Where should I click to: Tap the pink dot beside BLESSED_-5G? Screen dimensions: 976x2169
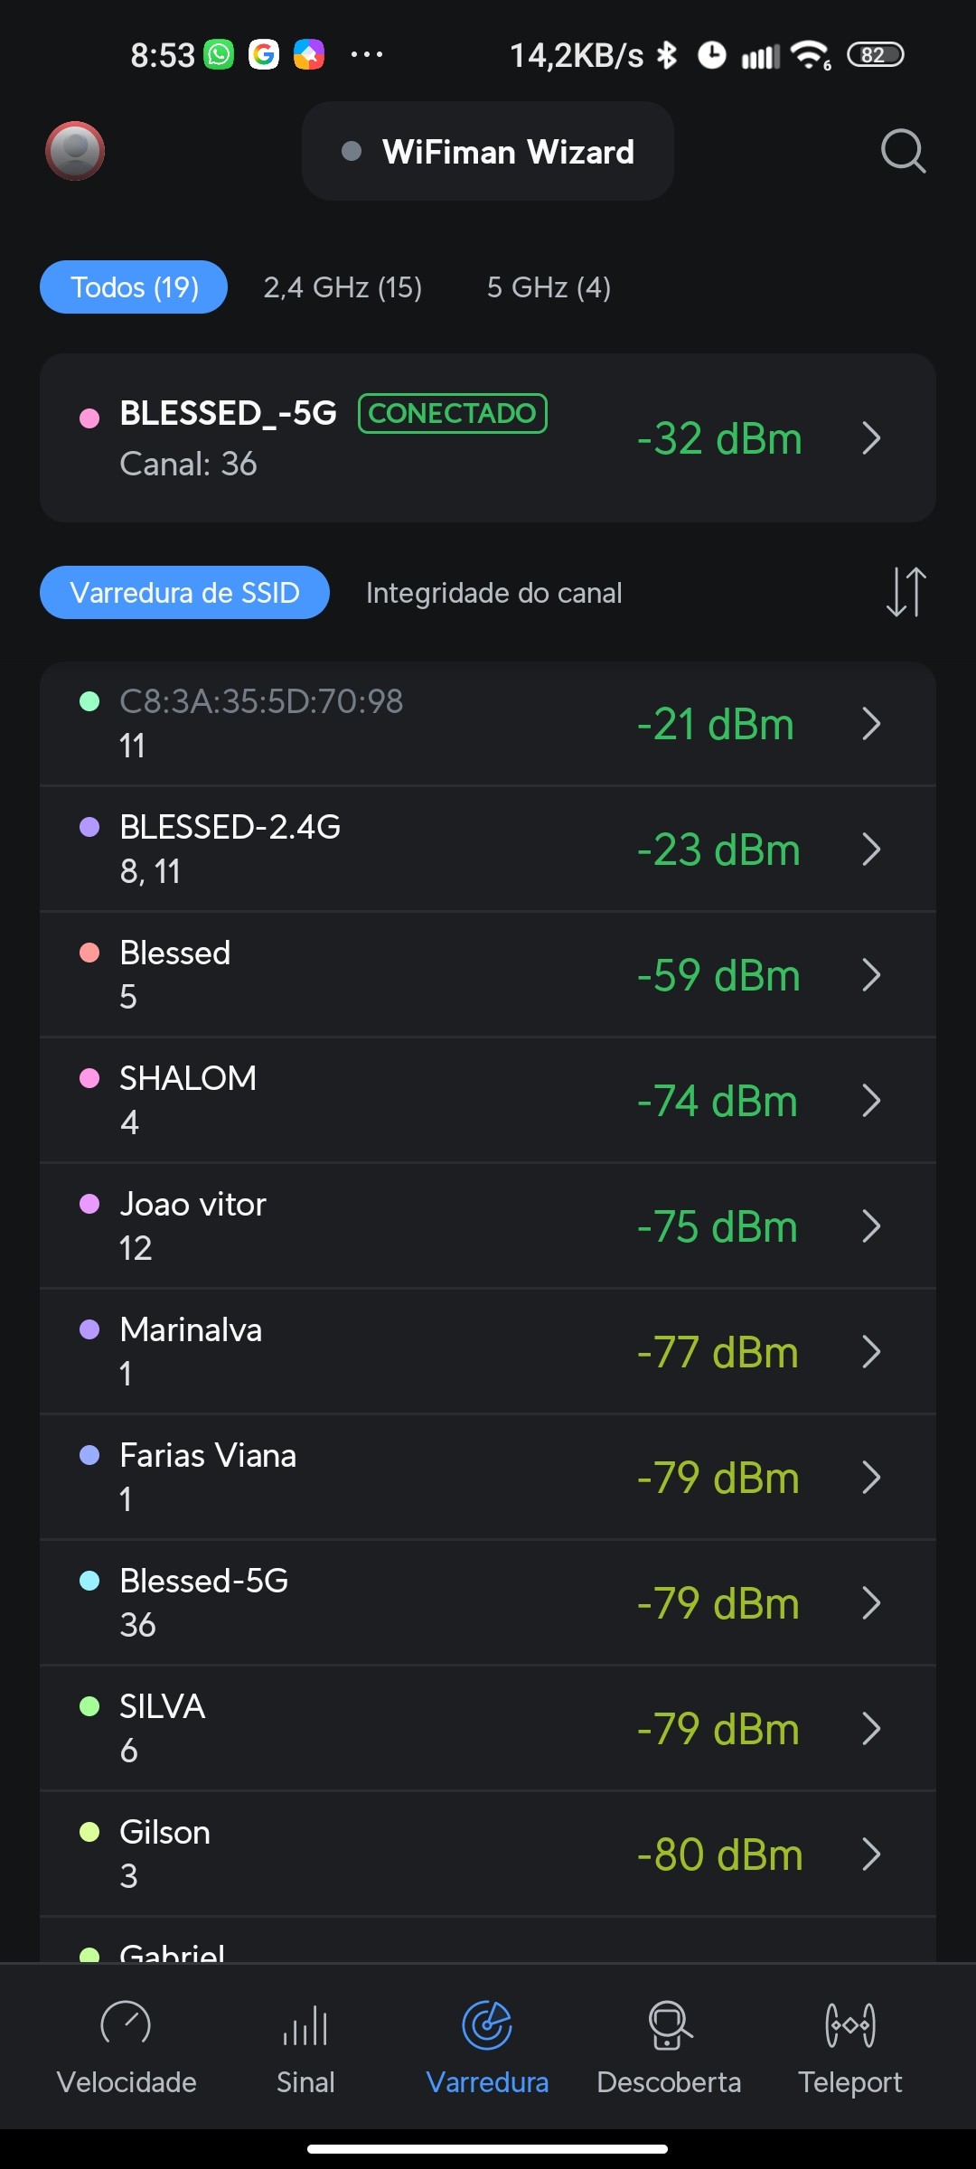point(89,418)
